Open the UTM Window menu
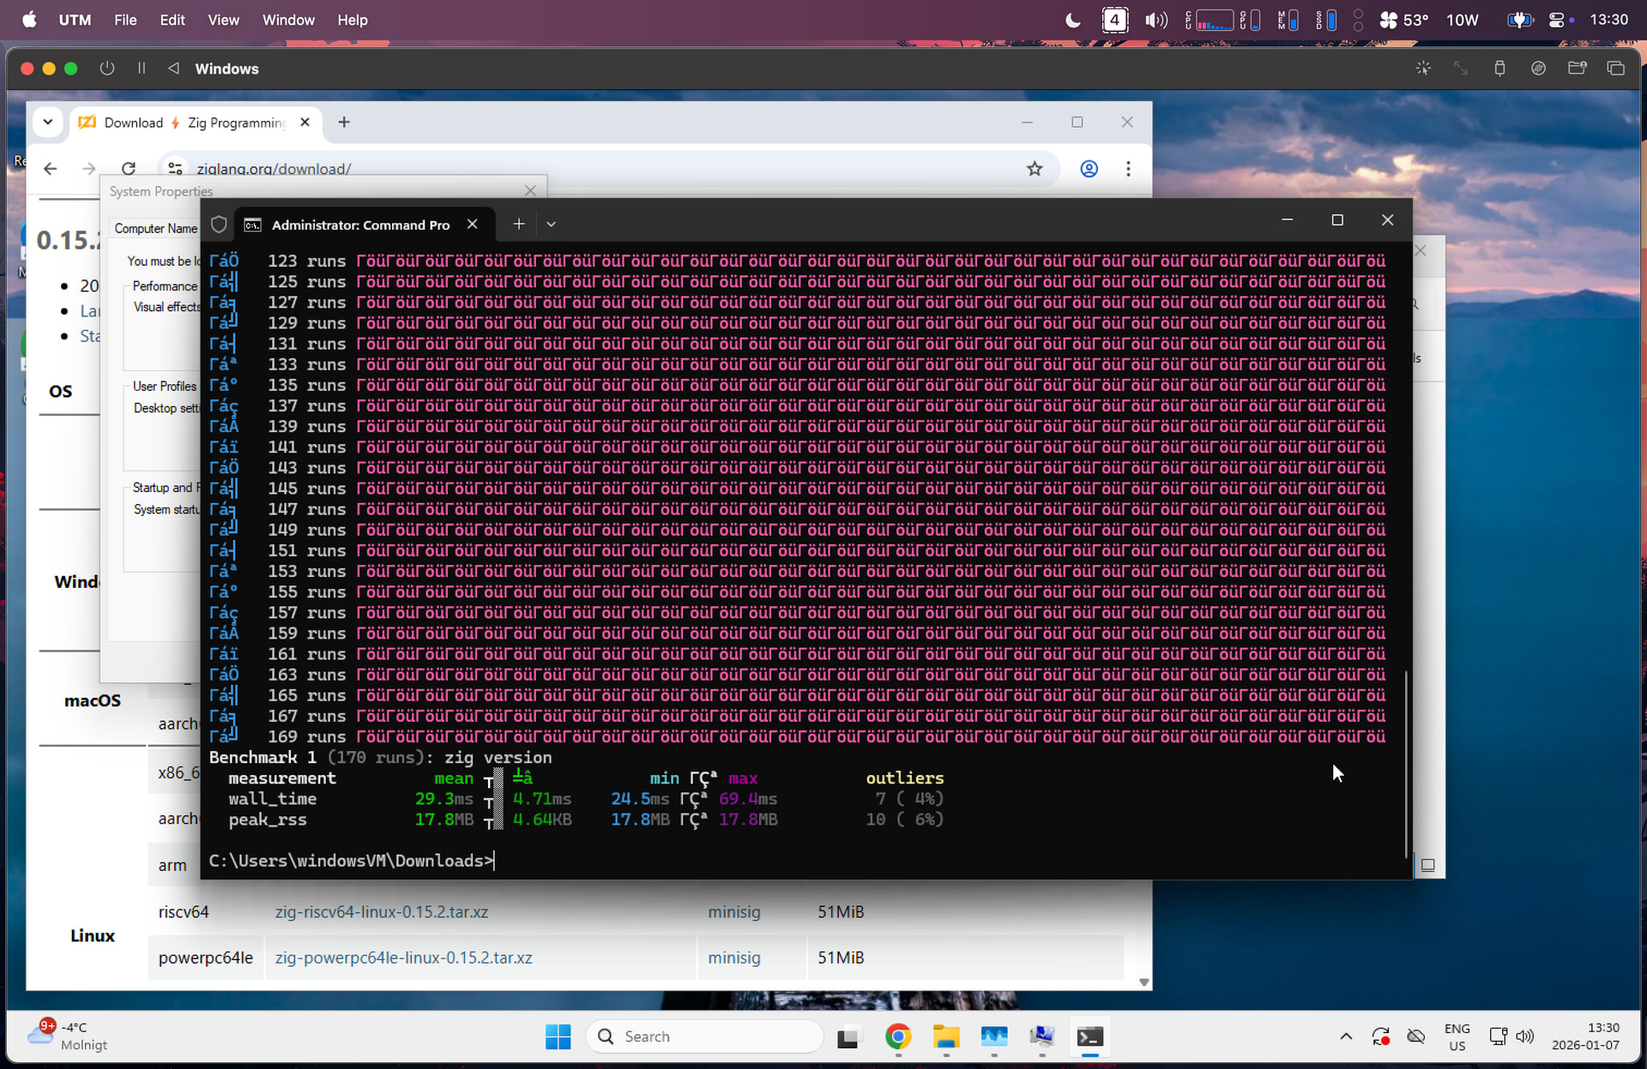Screen dimensions: 1647x1069 [287, 20]
